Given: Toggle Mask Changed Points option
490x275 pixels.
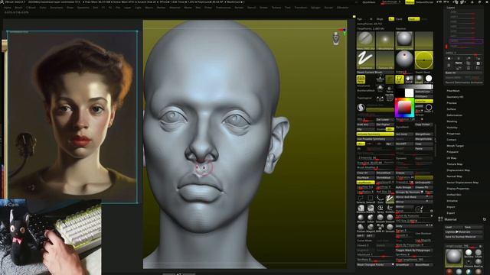Looking at the screenshot, I should tap(375, 264).
